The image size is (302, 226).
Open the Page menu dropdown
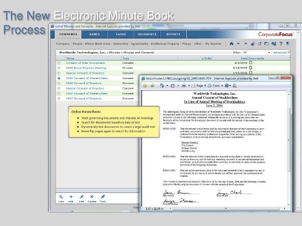coord(199,86)
